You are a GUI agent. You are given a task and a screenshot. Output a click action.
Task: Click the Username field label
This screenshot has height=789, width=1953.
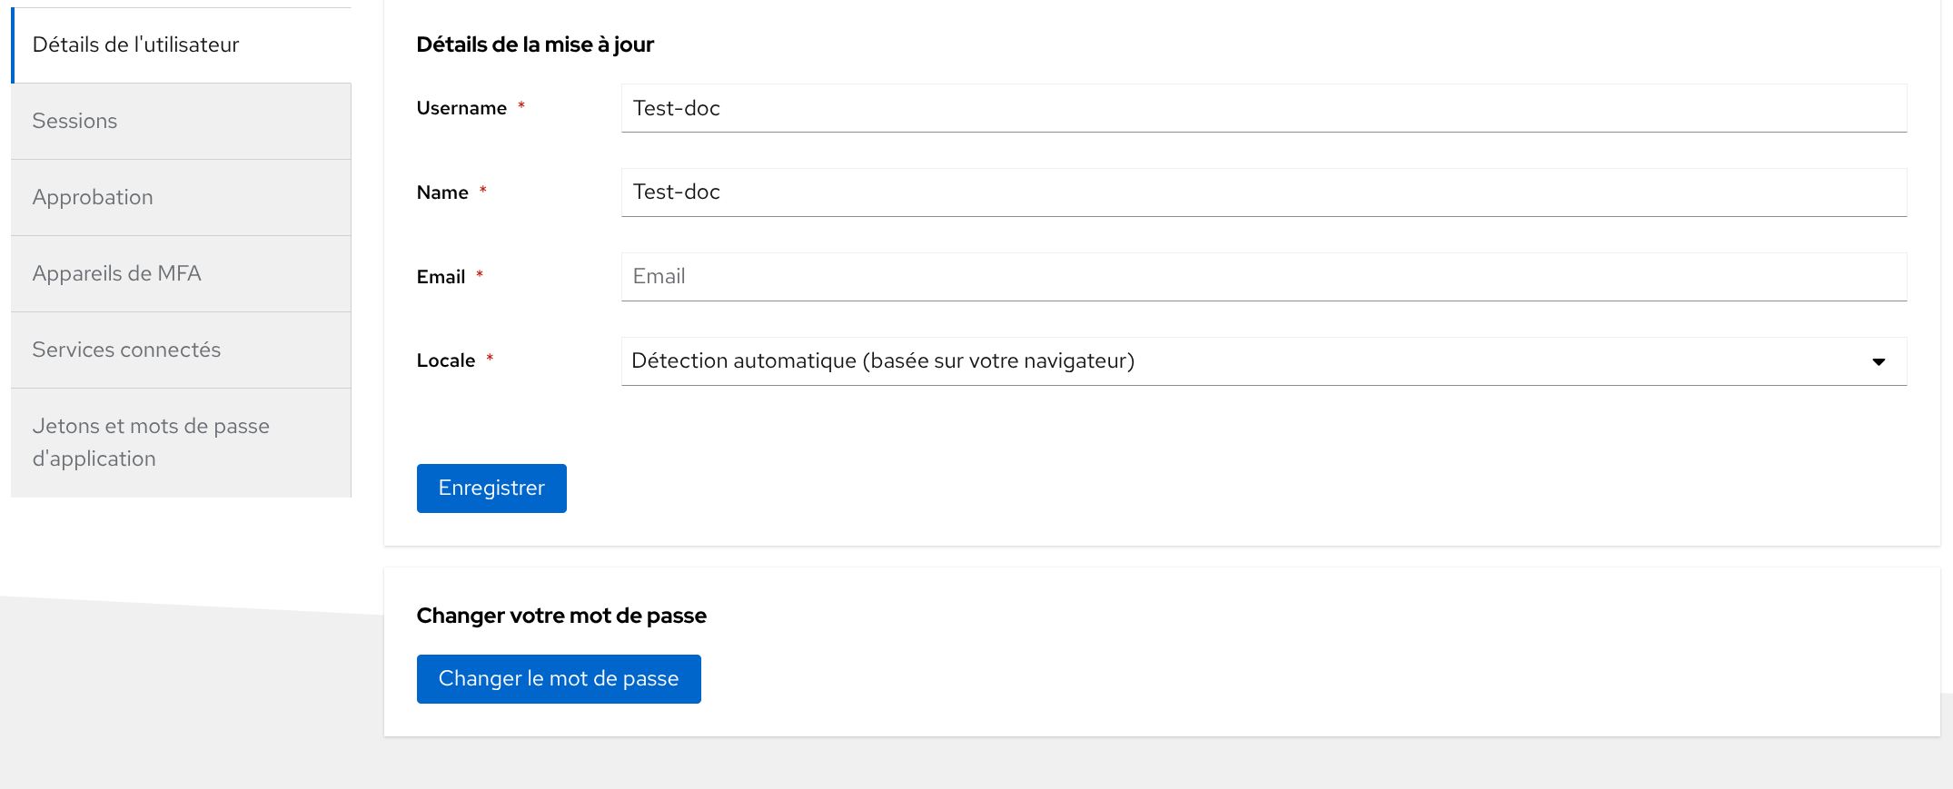(x=461, y=109)
